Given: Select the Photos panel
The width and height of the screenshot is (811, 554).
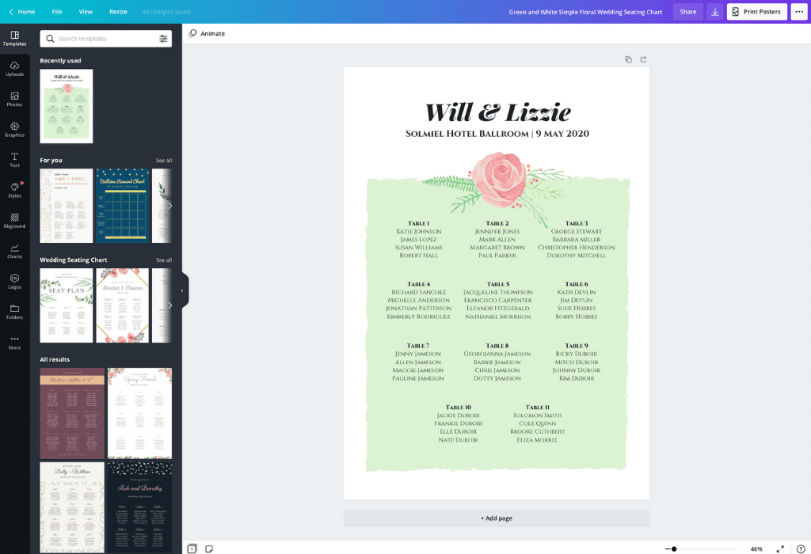Looking at the screenshot, I should coord(14,101).
